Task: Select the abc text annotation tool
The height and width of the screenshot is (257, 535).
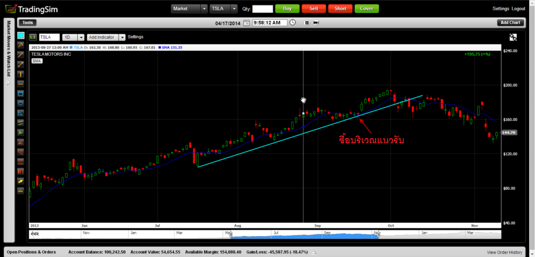Action: tap(21, 191)
